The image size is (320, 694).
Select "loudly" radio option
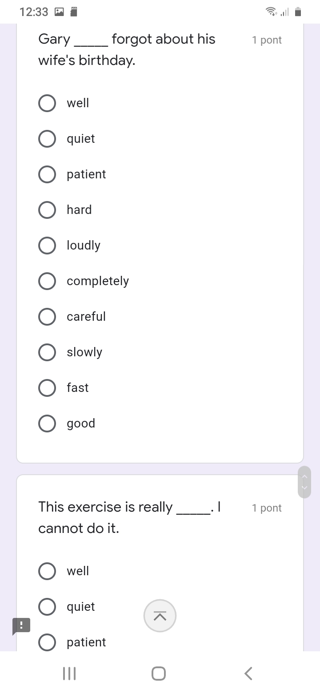tap(47, 246)
